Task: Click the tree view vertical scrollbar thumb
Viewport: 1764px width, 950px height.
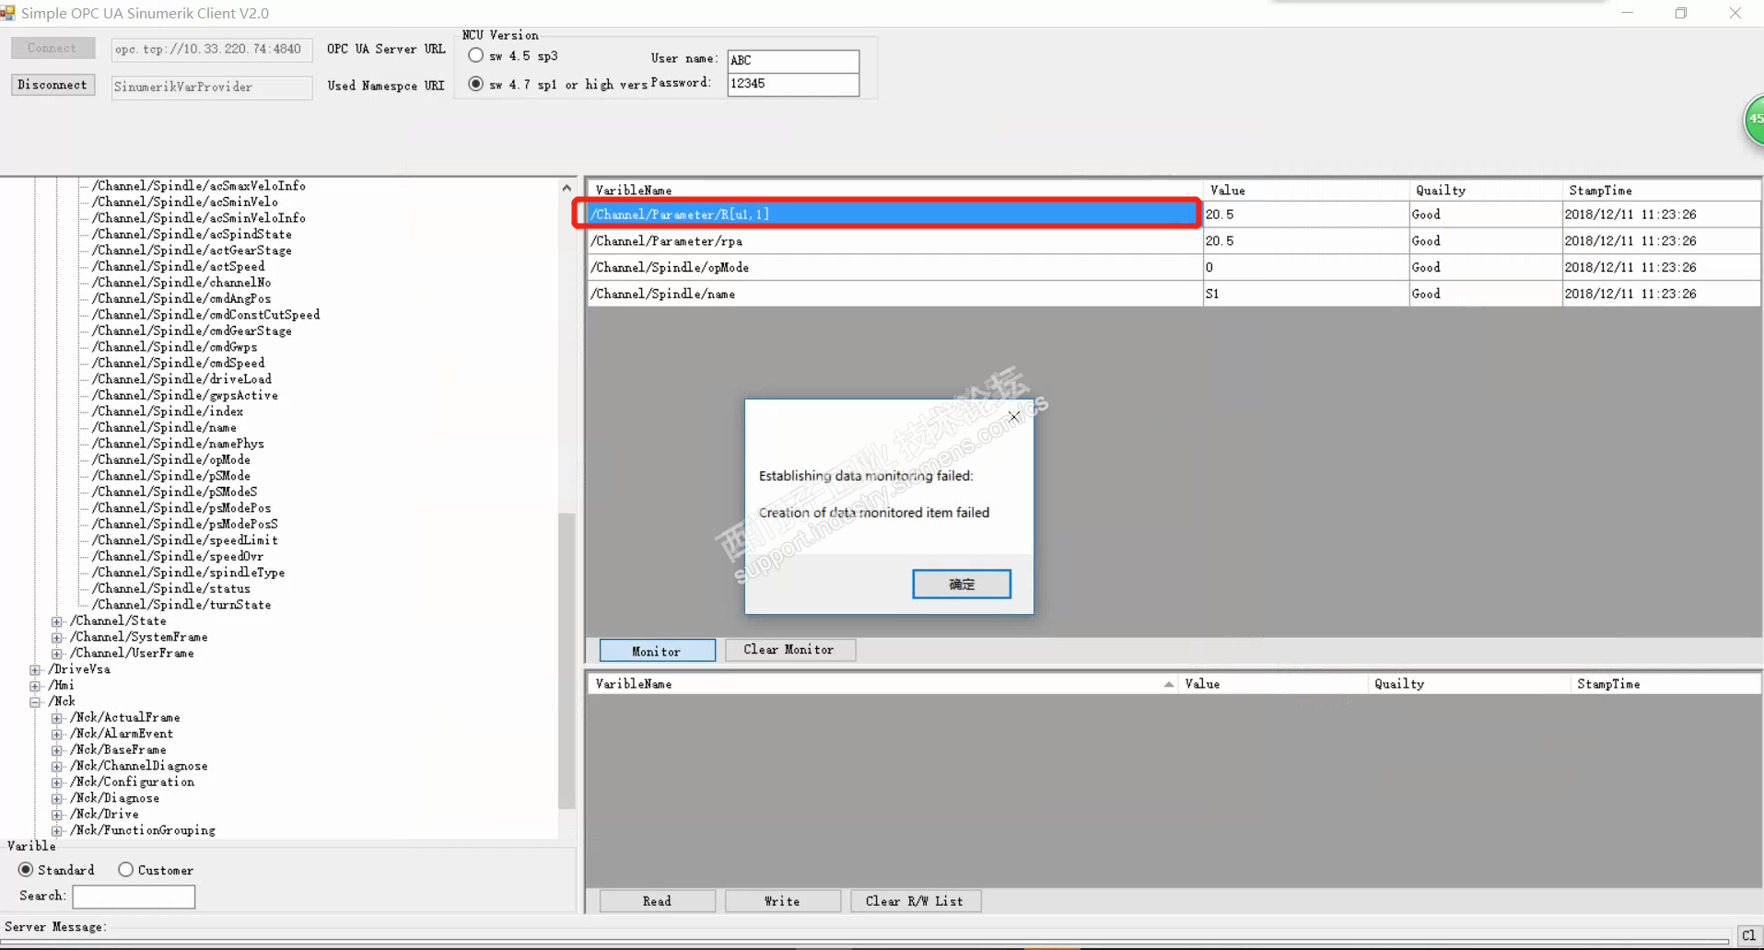Action: pyautogui.click(x=567, y=661)
